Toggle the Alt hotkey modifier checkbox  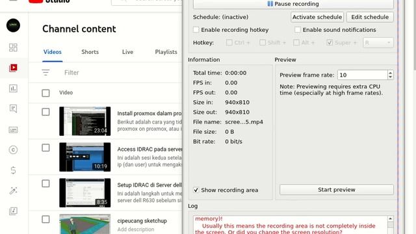[296, 42]
